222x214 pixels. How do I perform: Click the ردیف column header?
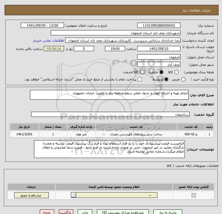(209, 127)
